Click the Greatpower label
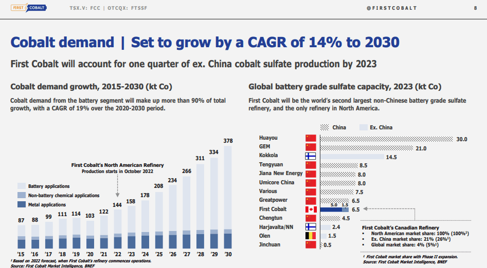This screenshot has height=268, width=487. click(x=273, y=200)
